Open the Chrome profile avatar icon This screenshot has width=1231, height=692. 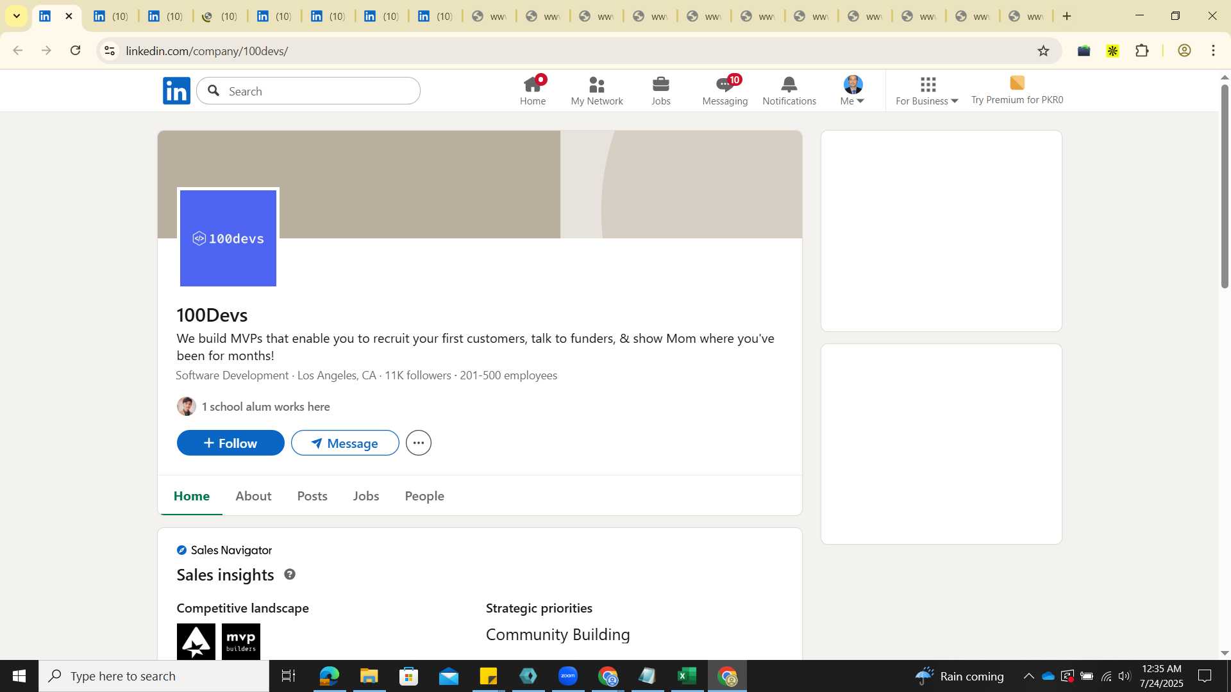1184,51
